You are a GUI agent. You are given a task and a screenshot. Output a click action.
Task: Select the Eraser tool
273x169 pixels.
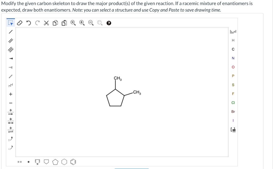20,23
